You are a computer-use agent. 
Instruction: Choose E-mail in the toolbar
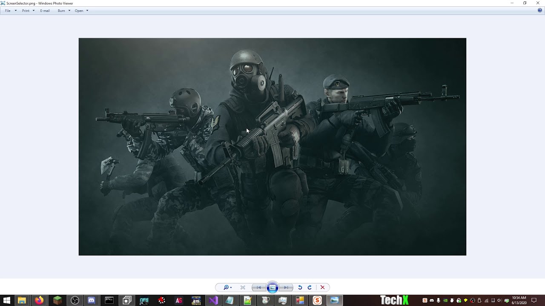pyautogui.click(x=45, y=11)
